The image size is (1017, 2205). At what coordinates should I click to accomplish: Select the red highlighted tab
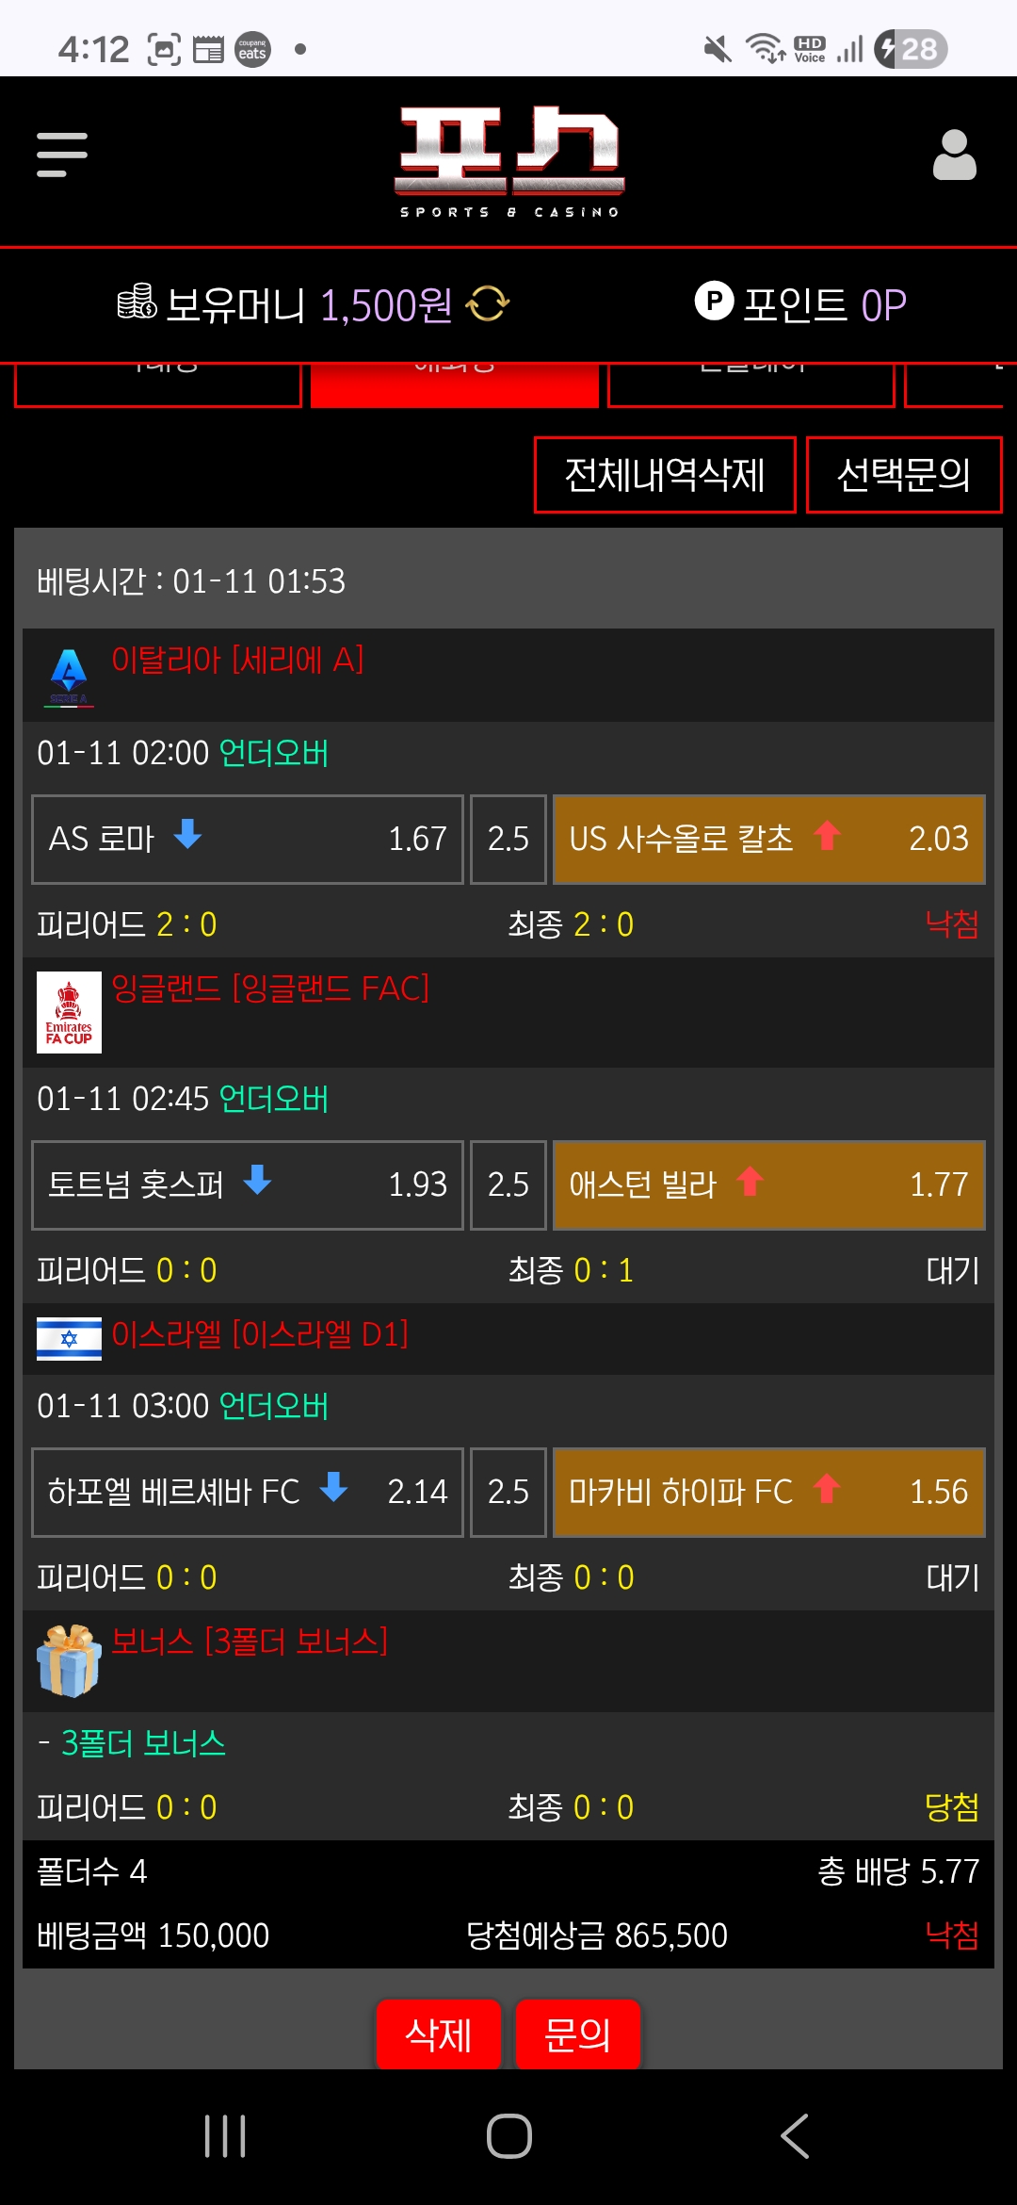[455, 386]
